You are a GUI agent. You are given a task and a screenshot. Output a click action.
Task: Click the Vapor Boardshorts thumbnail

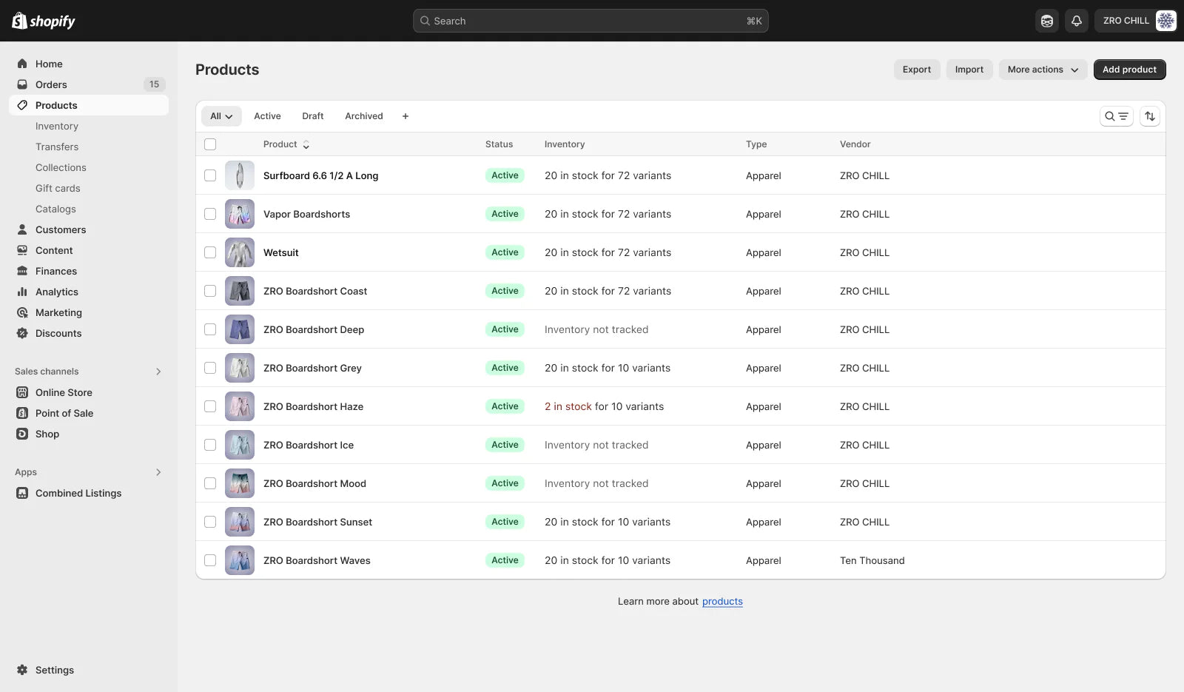click(240, 214)
